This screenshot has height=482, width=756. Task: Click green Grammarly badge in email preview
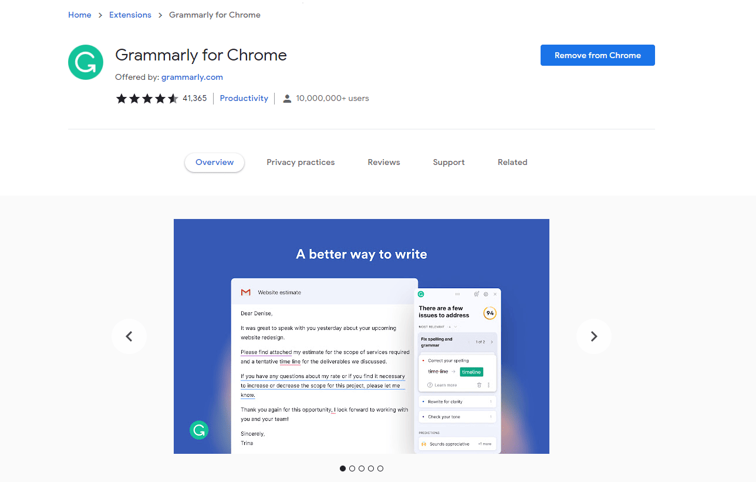(199, 430)
